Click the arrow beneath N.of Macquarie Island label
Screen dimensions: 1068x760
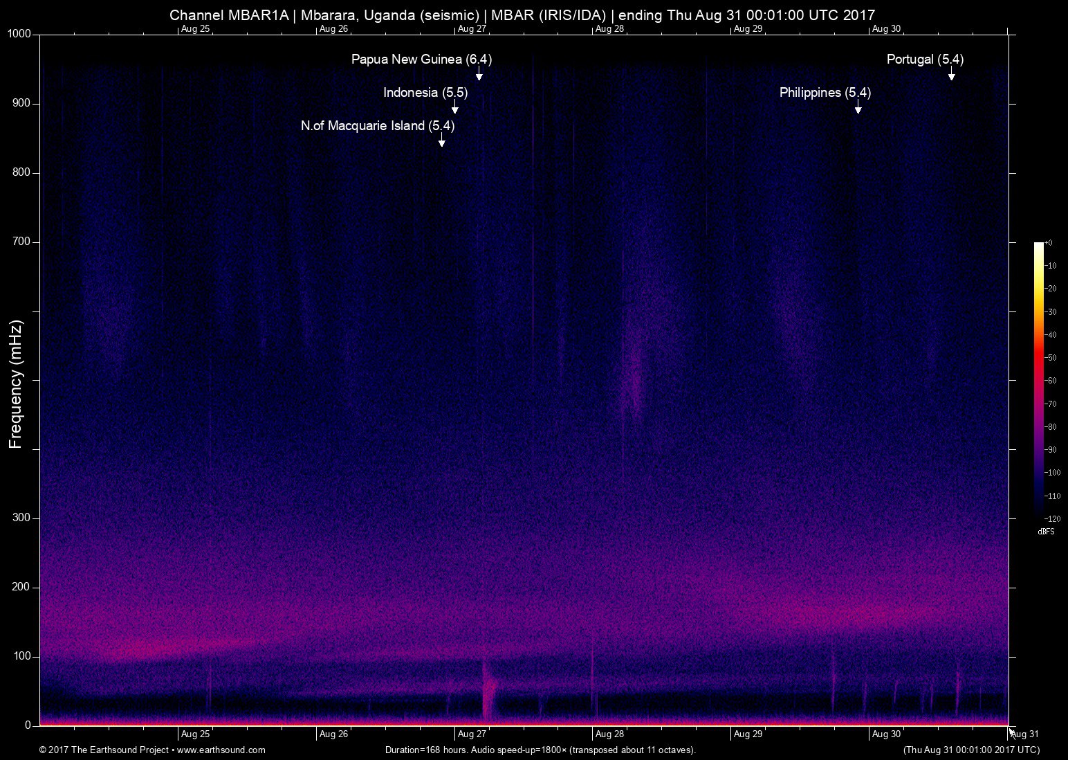coord(441,141)
